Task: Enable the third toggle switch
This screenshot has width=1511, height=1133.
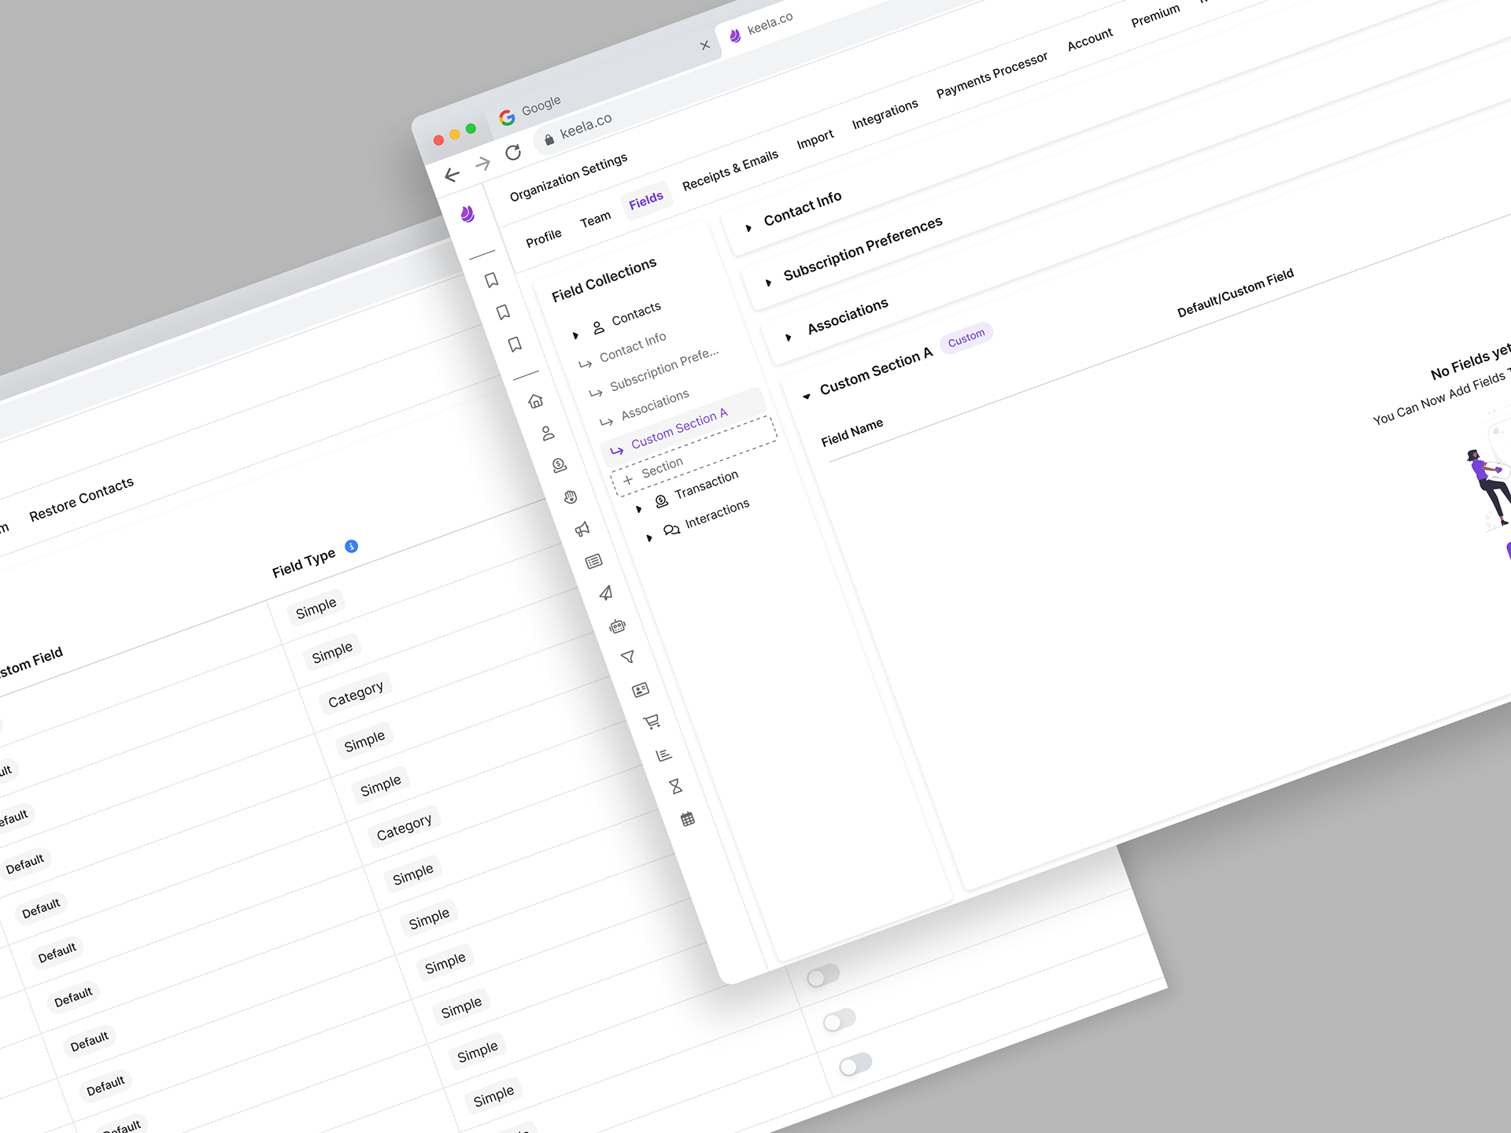Action: (x=855, y=1065)
